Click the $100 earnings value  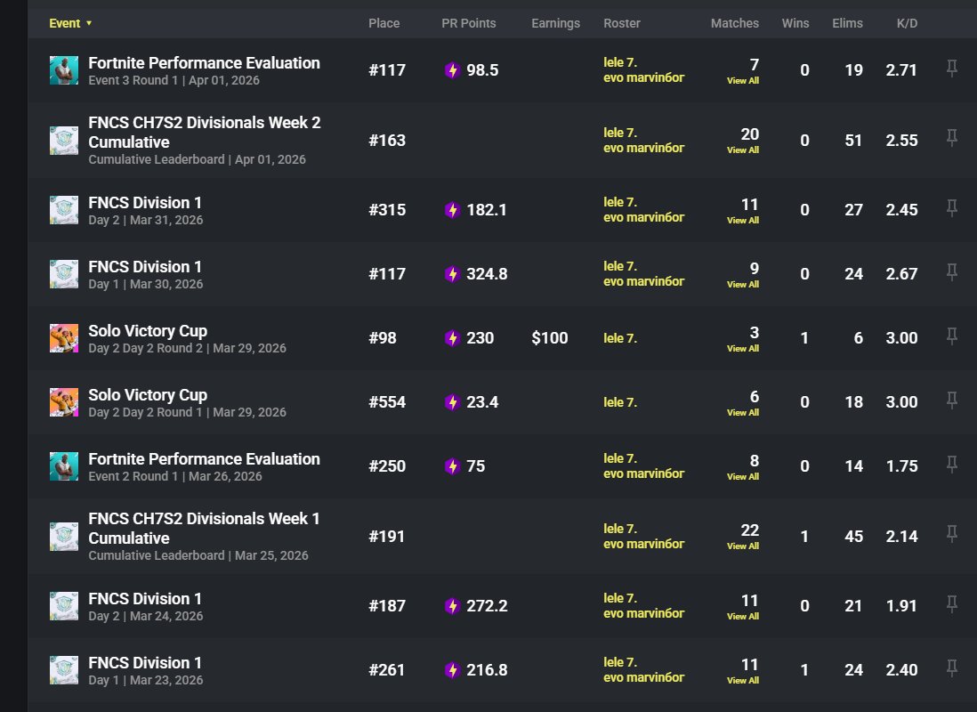(550, 338)
